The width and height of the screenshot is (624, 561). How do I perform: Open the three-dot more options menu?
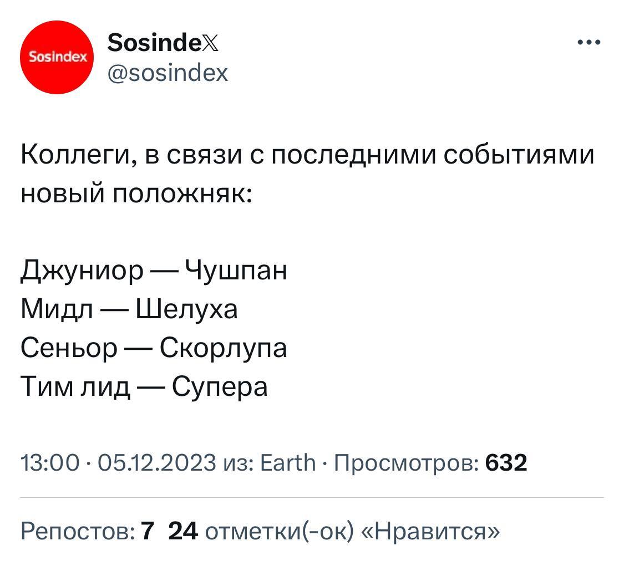click(x=589, y=42)
